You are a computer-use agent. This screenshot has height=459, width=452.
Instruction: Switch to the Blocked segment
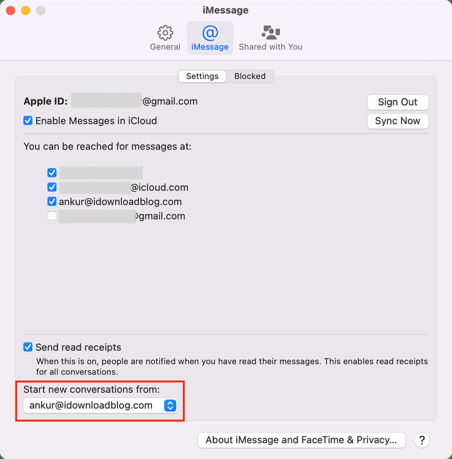pos(250,76)
